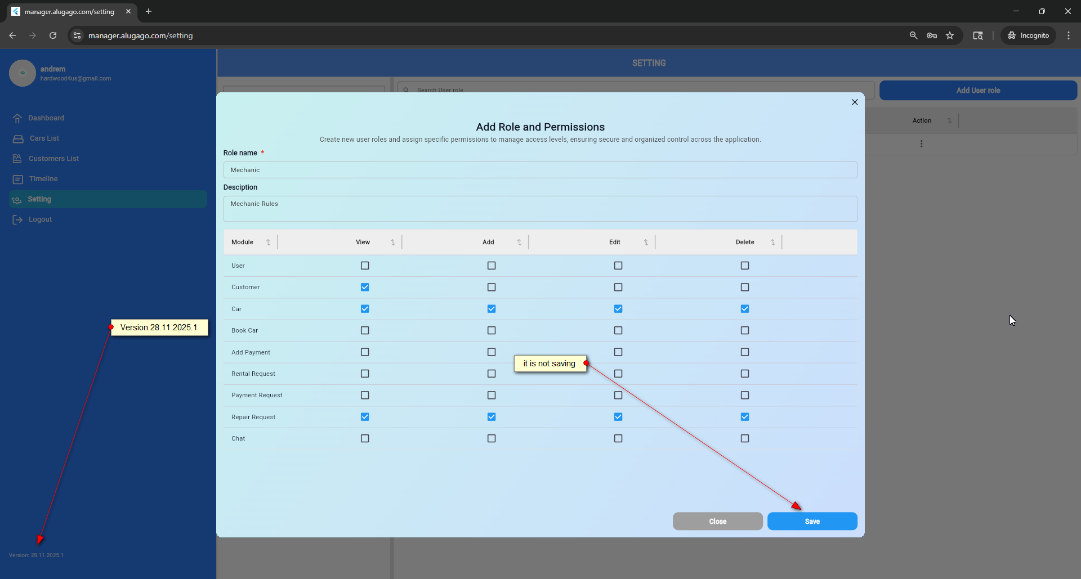Screen dimensions: 1081x579
Task: Click the Dashboard home icon in sidebar
Action: click(17, 118)
